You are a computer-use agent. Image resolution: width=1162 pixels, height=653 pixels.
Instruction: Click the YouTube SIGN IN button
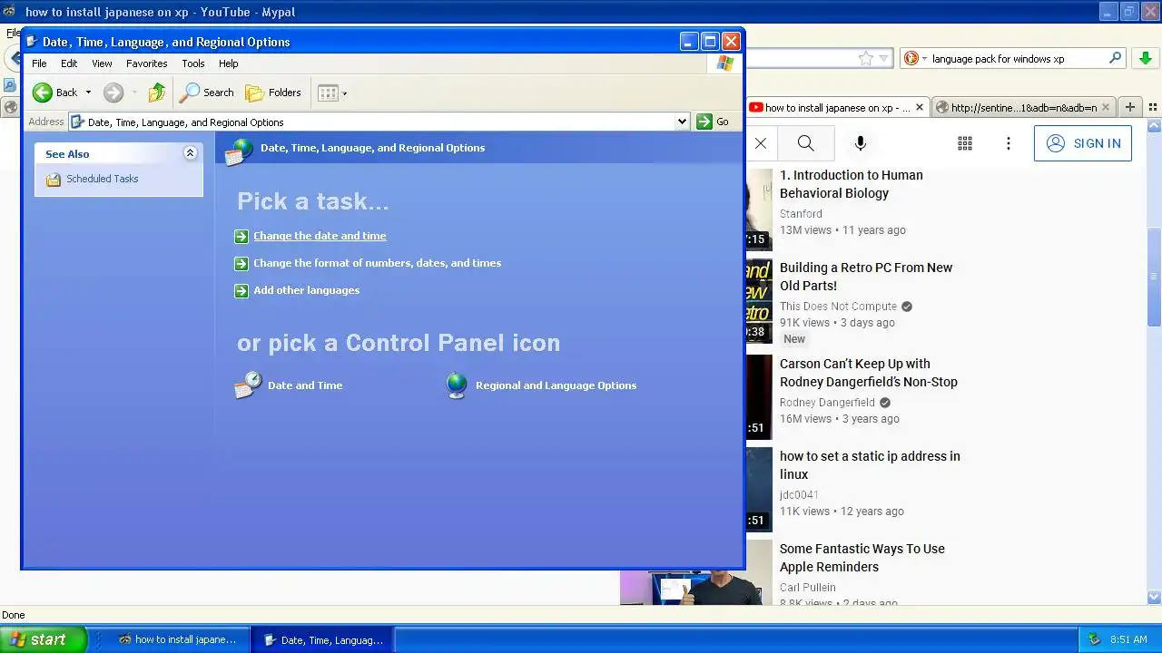(1083, 143)
